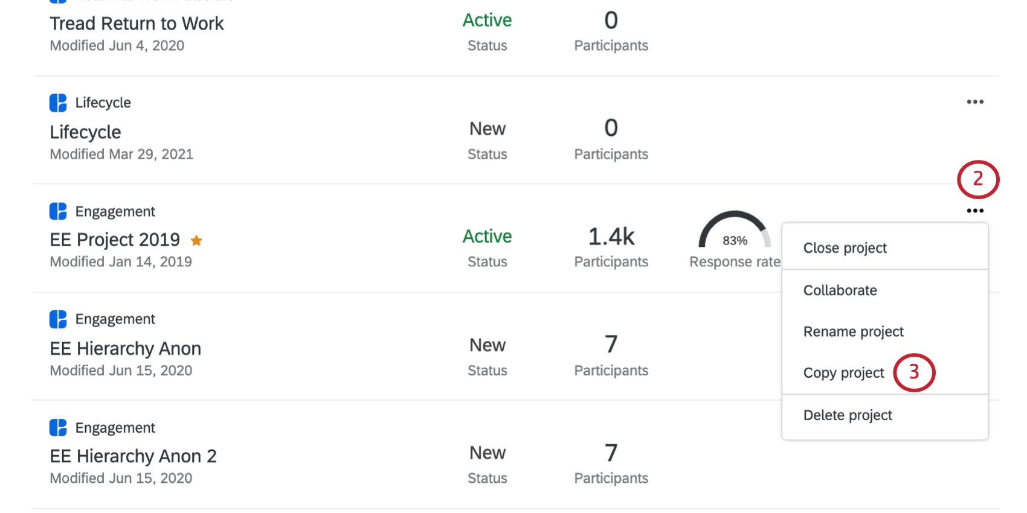Screen dimensions: 1027x513
Task: Click the 1.4k participants count
Action: [x=611, y=237]
